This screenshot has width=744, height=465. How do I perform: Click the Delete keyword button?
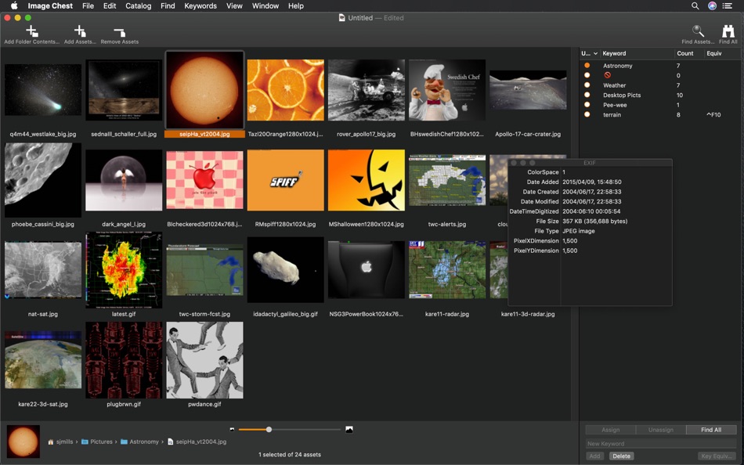[x=621, y=455]
